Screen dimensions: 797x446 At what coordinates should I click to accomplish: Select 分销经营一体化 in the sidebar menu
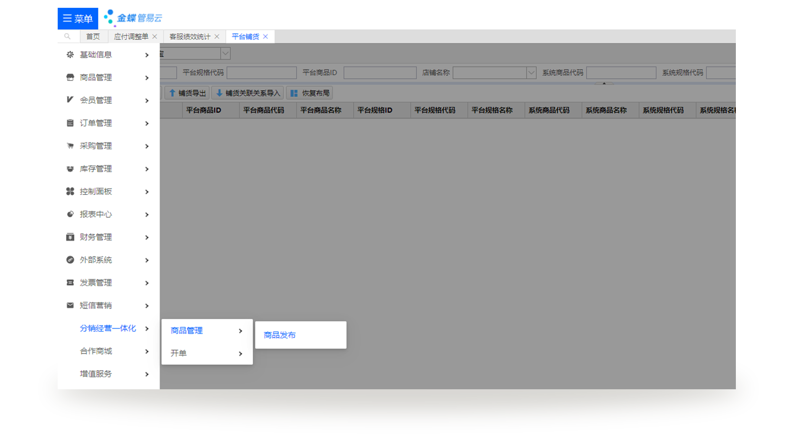coord(108,328)
